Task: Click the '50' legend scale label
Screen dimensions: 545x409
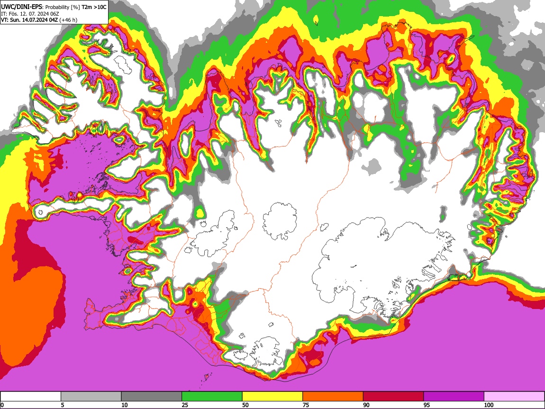Action: pyautogui.click(x=245, y=405)
